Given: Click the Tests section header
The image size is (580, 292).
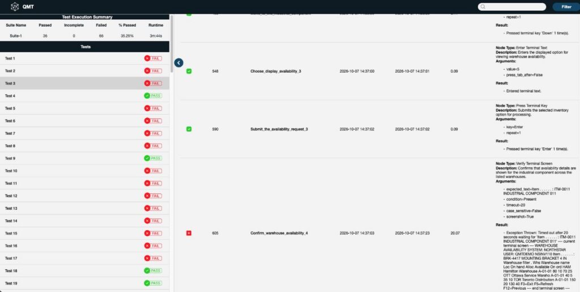Looking at the screenshot, I should pyautogui.click(x=85, y=46).
